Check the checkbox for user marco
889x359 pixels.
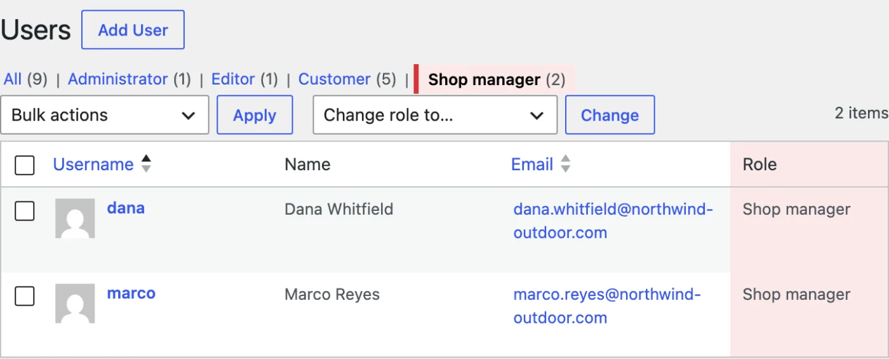click(25, 295)
